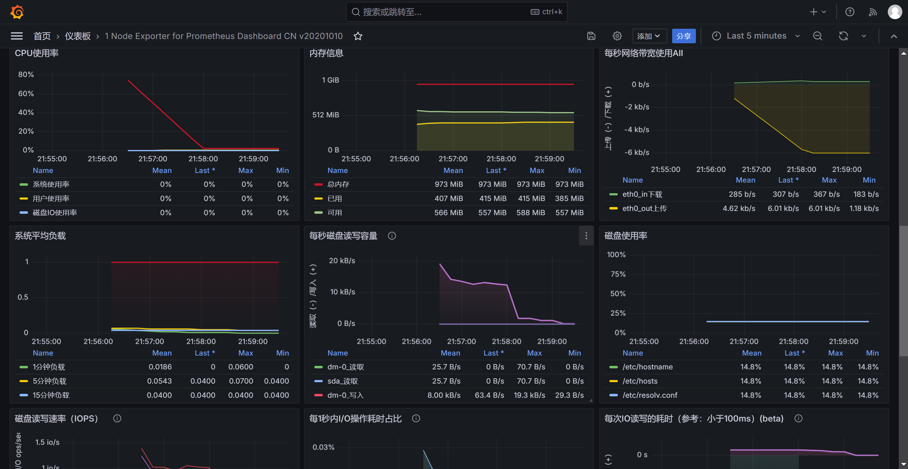
Task: Select sda_读取 legend entry
Action: pos(343,381)
